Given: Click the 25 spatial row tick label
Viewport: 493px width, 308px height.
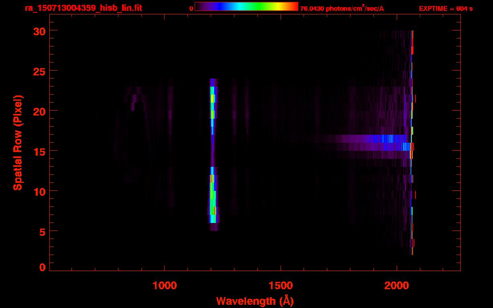Looking at the screenshot, I should point(39,71).
